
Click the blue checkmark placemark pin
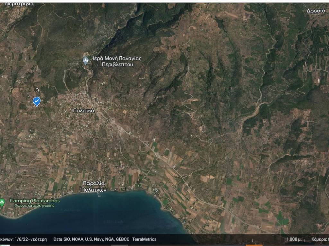(37, 102)
